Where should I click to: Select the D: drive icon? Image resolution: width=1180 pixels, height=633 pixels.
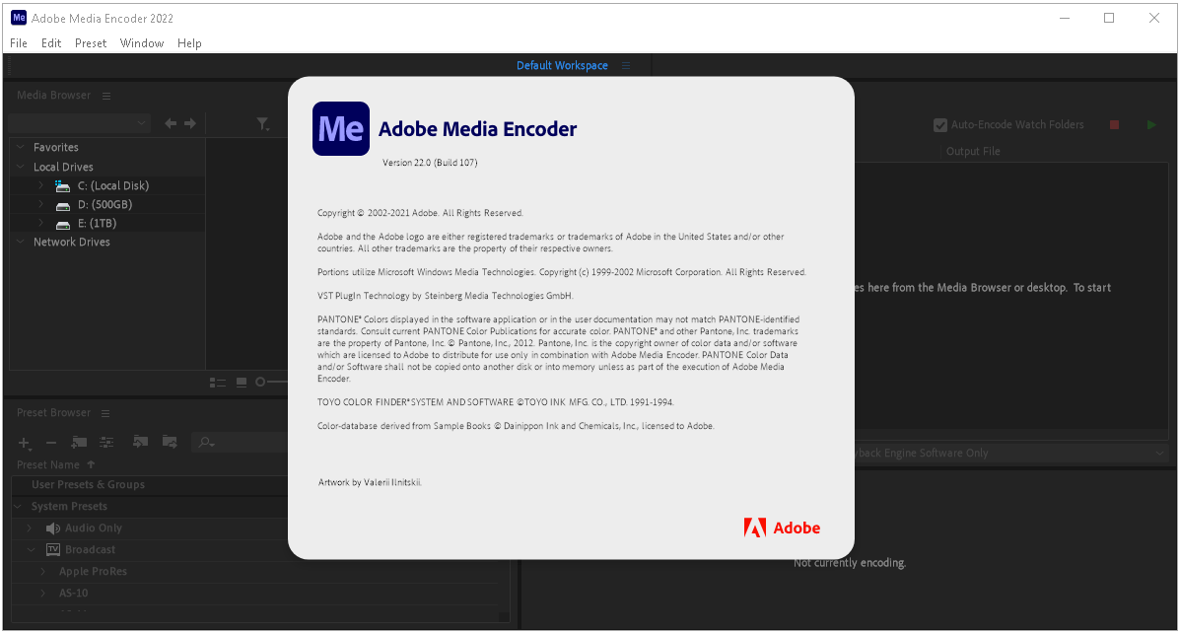pos(63,205)
